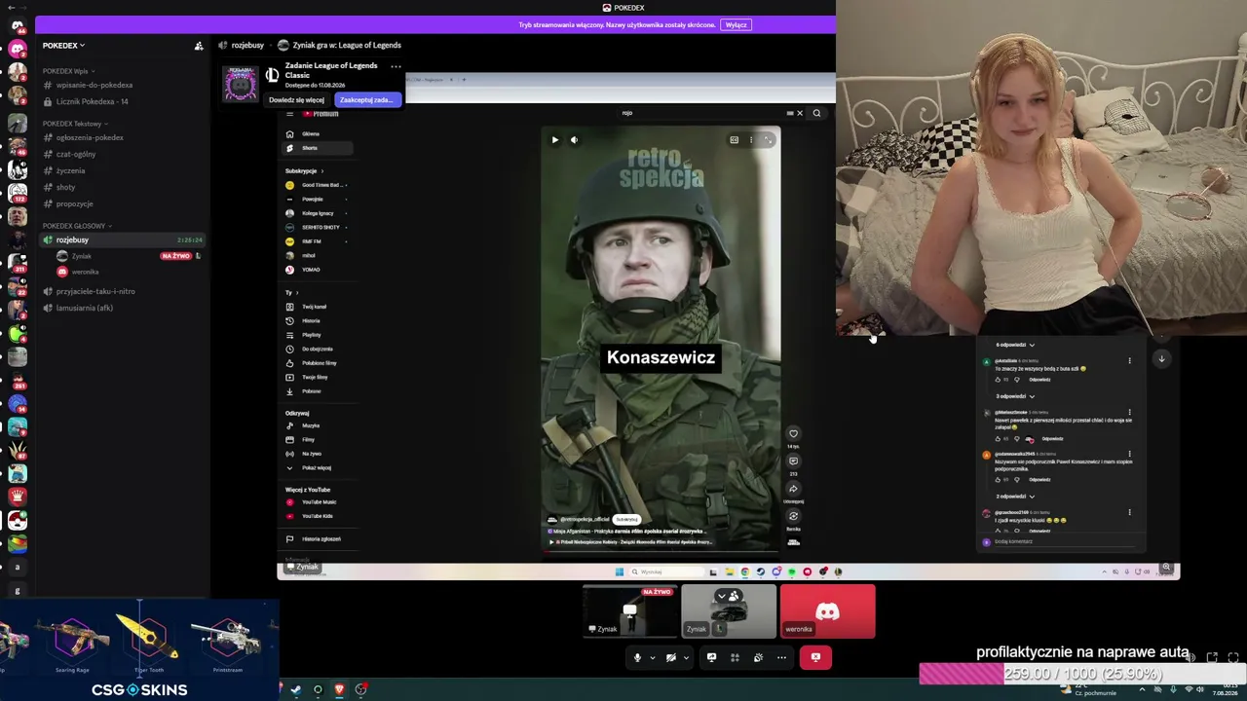Select Shorts in the YouTube sidebar

click(318, 148)
